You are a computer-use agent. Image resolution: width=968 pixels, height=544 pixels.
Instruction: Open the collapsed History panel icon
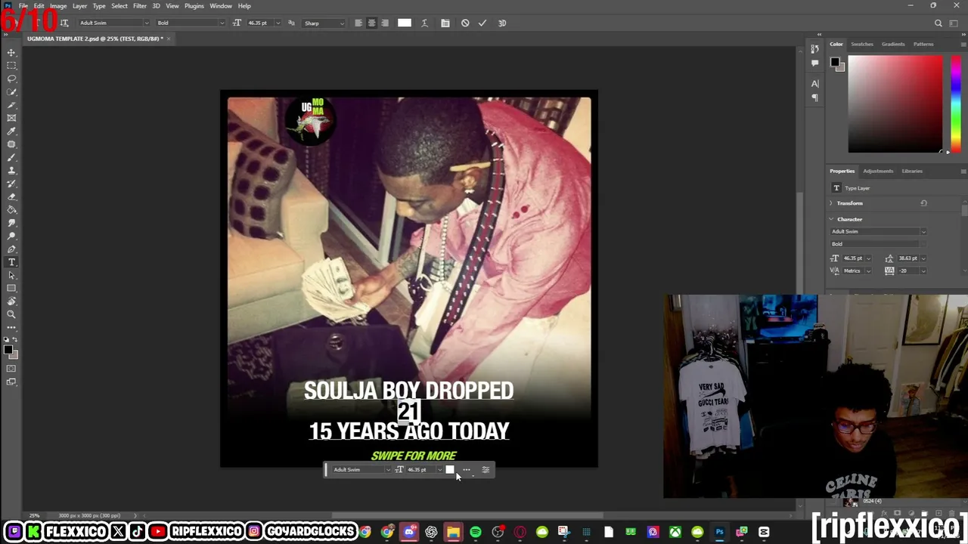pyautogui.click(x=814, y=51)
